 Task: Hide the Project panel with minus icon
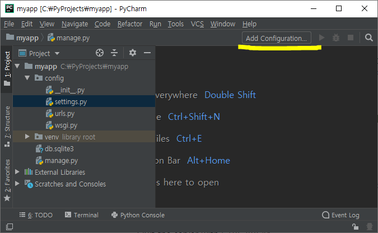click(147, 53)
